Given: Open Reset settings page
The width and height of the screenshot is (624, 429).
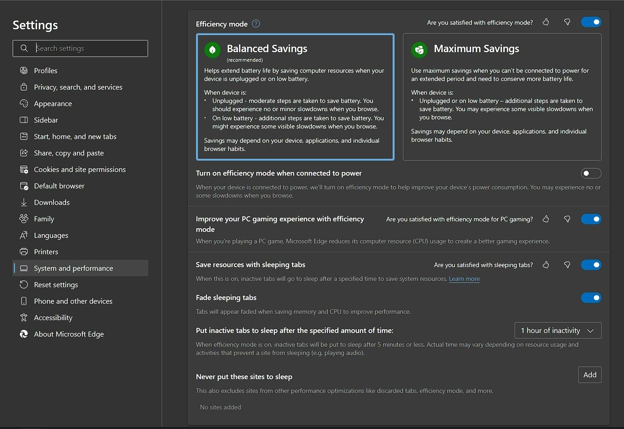Looking at the screenshot, I should [81, 284].
